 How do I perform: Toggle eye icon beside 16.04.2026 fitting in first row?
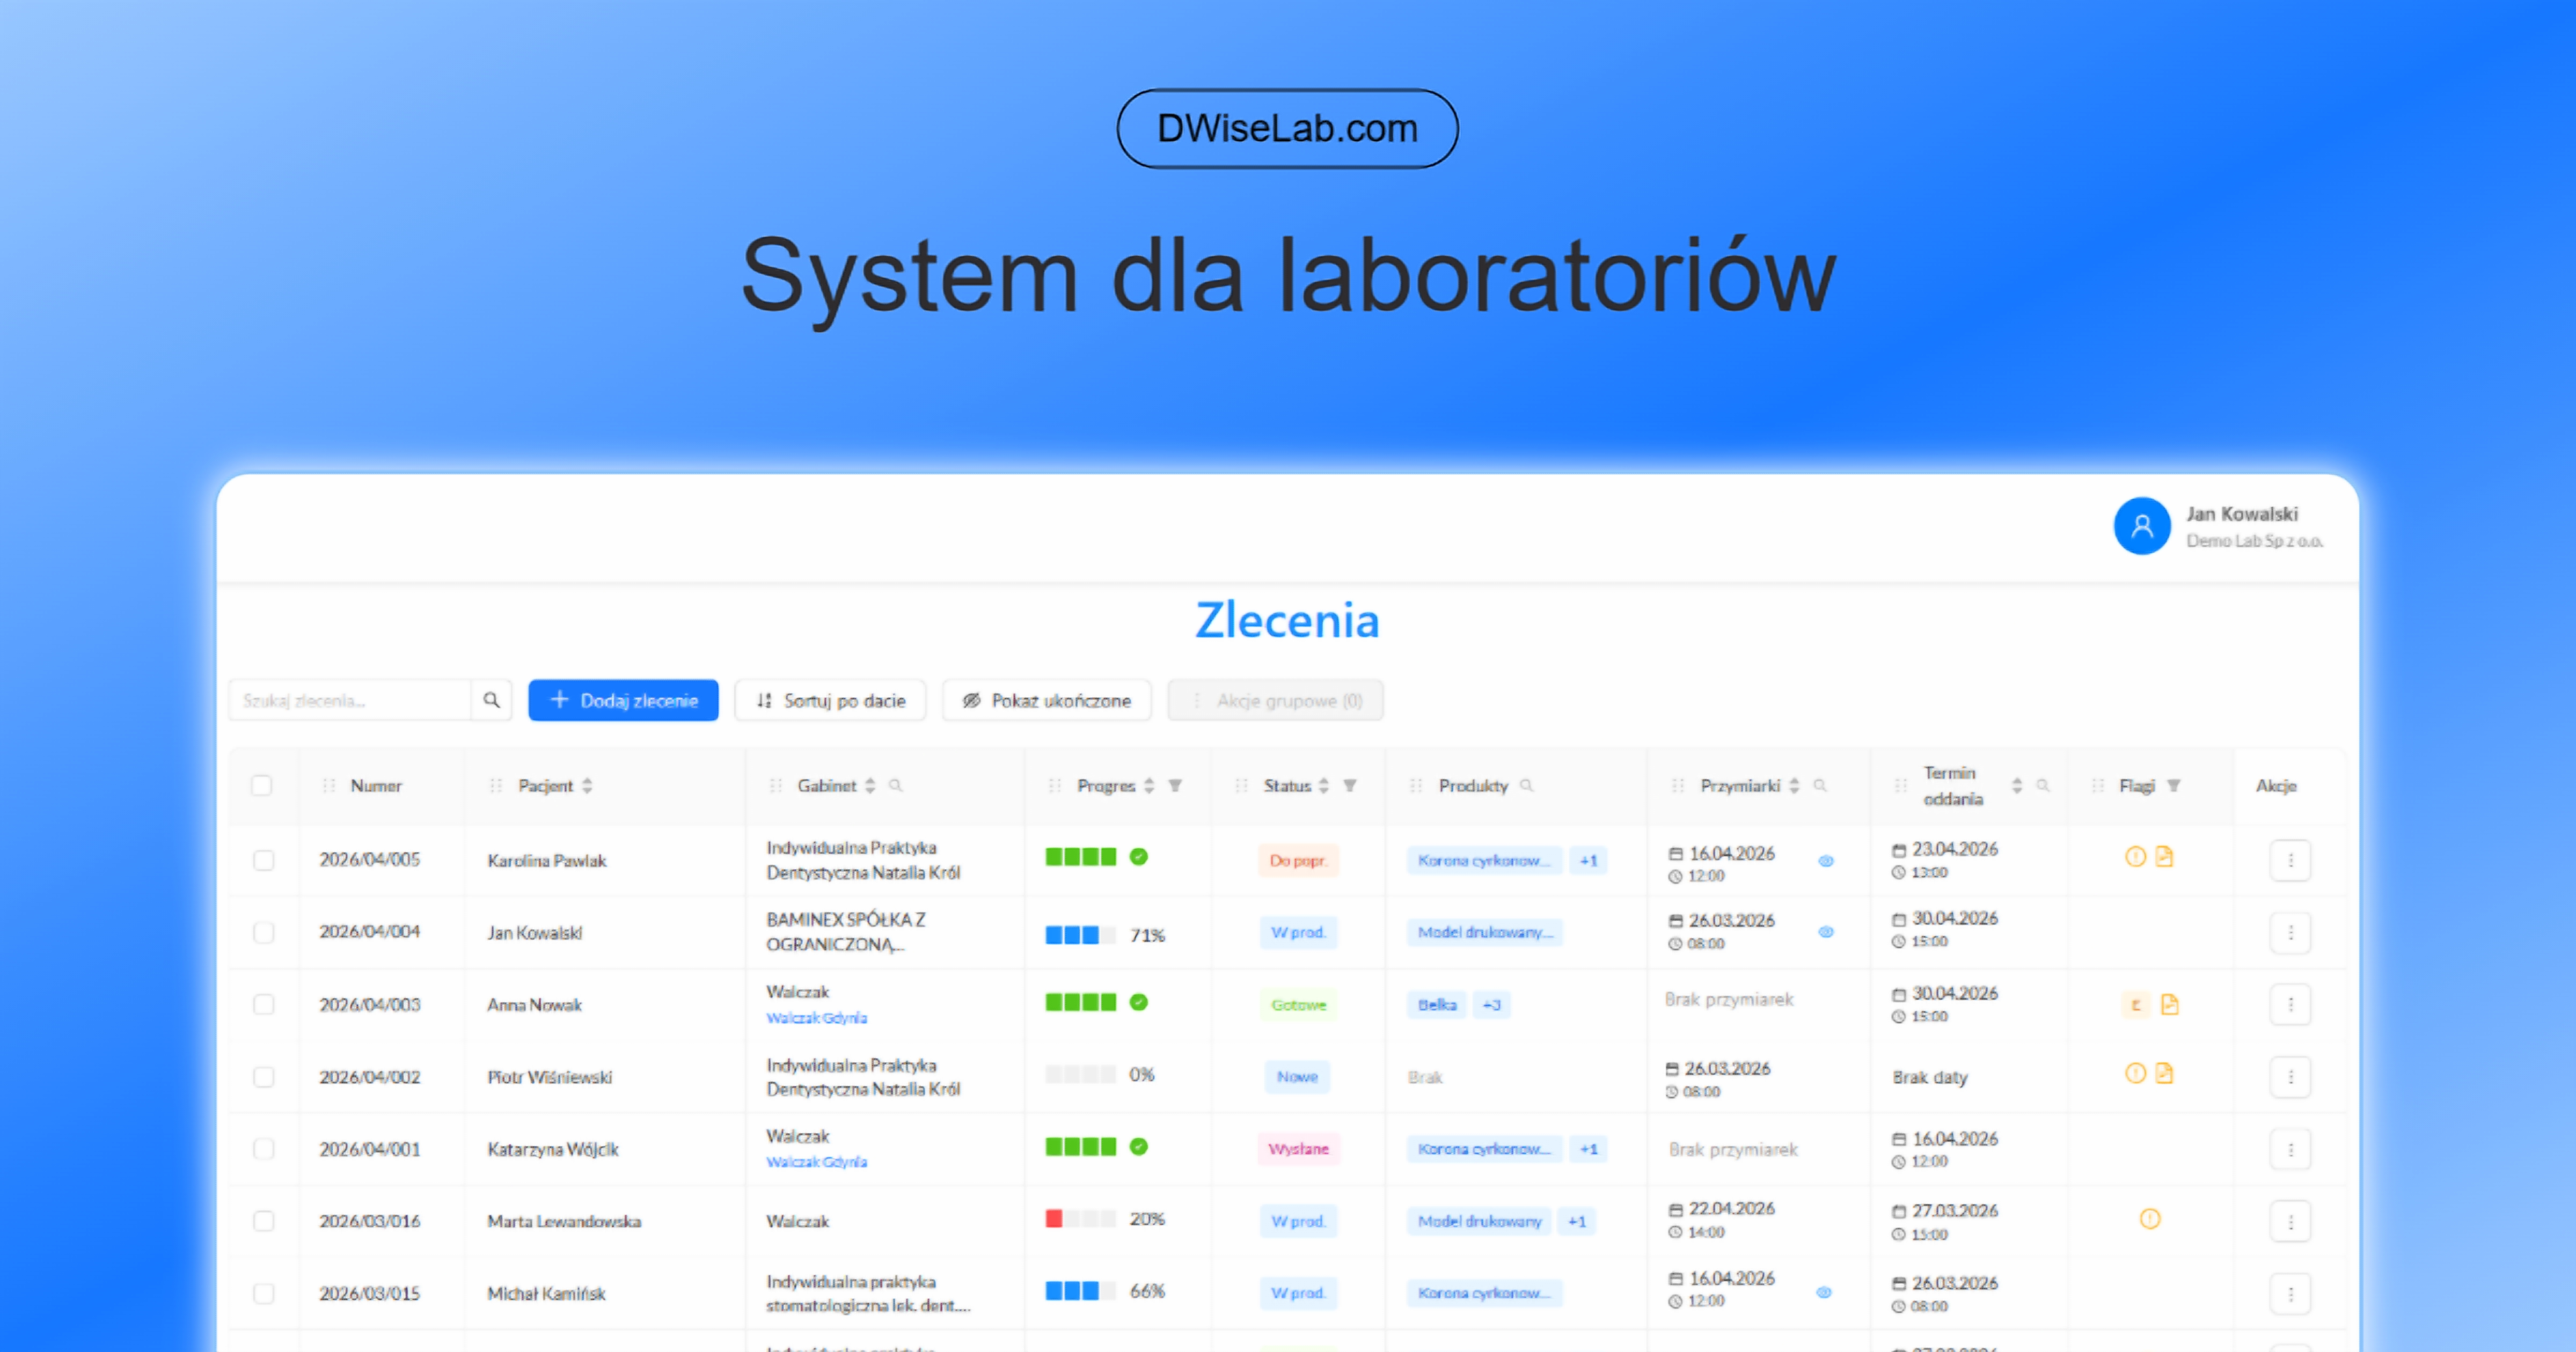point(1825,861)
